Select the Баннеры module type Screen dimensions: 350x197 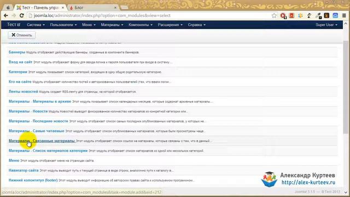[x=17, y=52]
